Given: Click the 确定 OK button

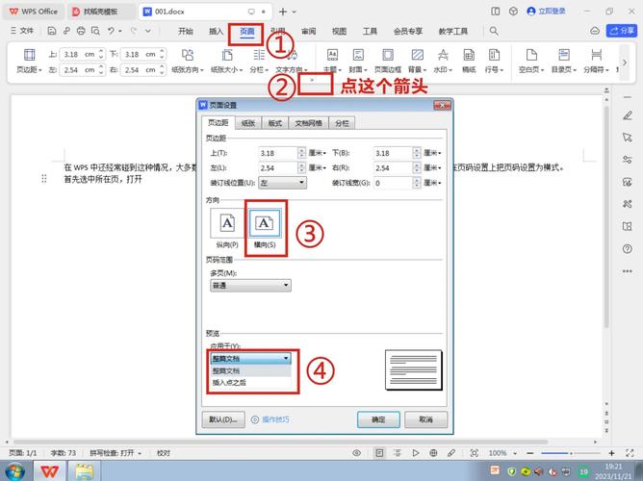Looking at the screenshot, I should click(x=378, y=419).
